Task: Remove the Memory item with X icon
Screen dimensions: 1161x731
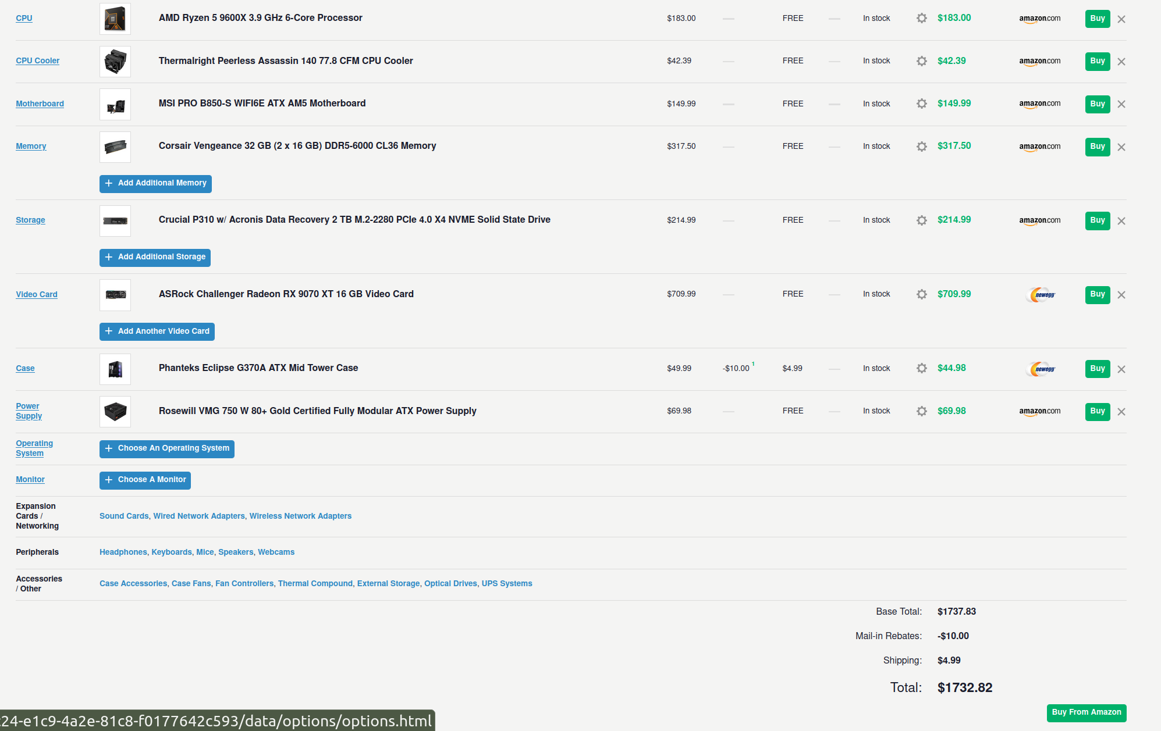Action: pyautogui.click(x=1121, y=147)
